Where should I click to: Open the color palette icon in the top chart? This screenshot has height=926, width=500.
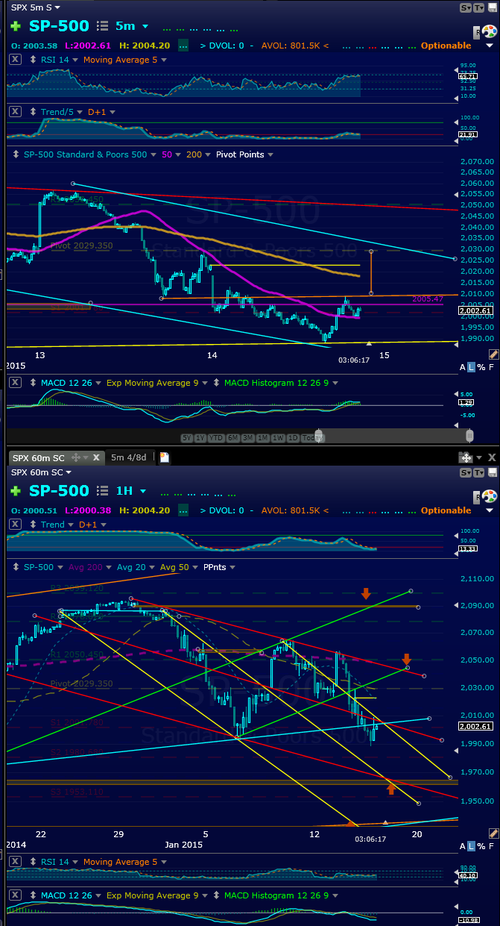[489, 31]
